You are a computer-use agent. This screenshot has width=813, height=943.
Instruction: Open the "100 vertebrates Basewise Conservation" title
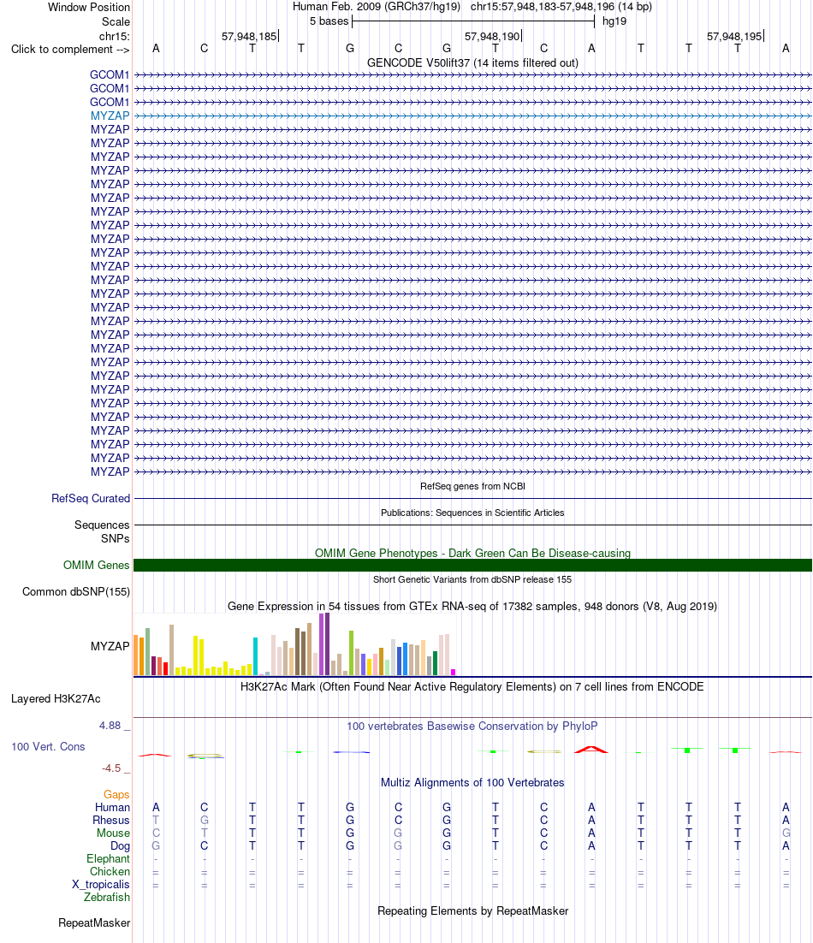[472, 726]
